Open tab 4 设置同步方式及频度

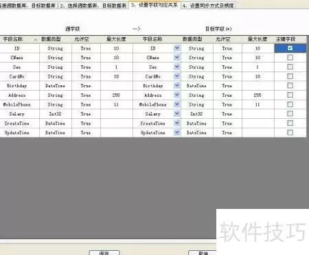[x=208, y=5]
